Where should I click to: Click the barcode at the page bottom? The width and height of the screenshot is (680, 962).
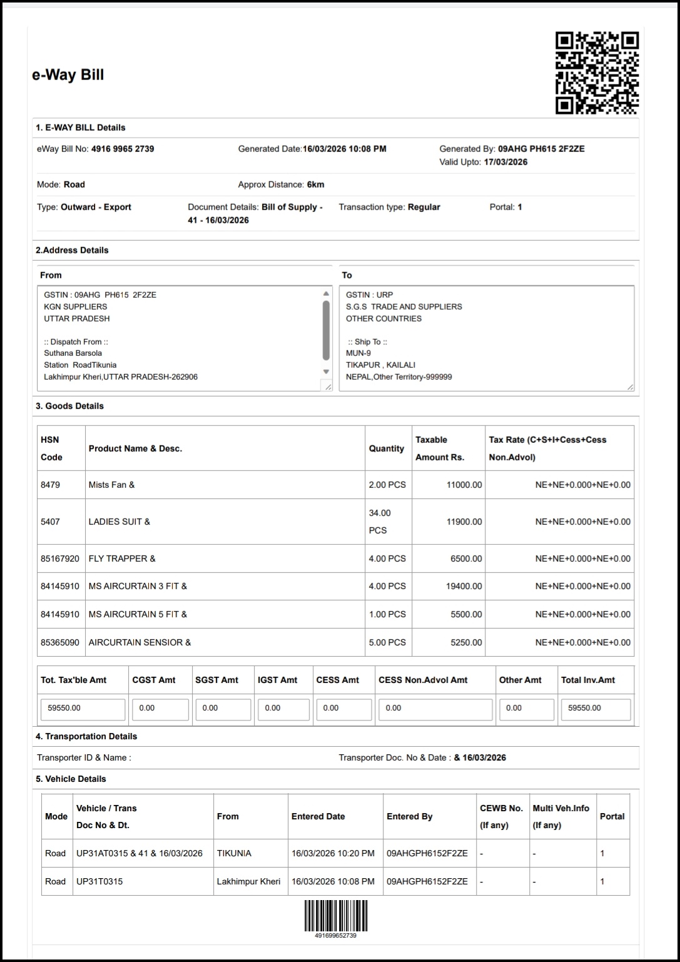coord(336,916)
